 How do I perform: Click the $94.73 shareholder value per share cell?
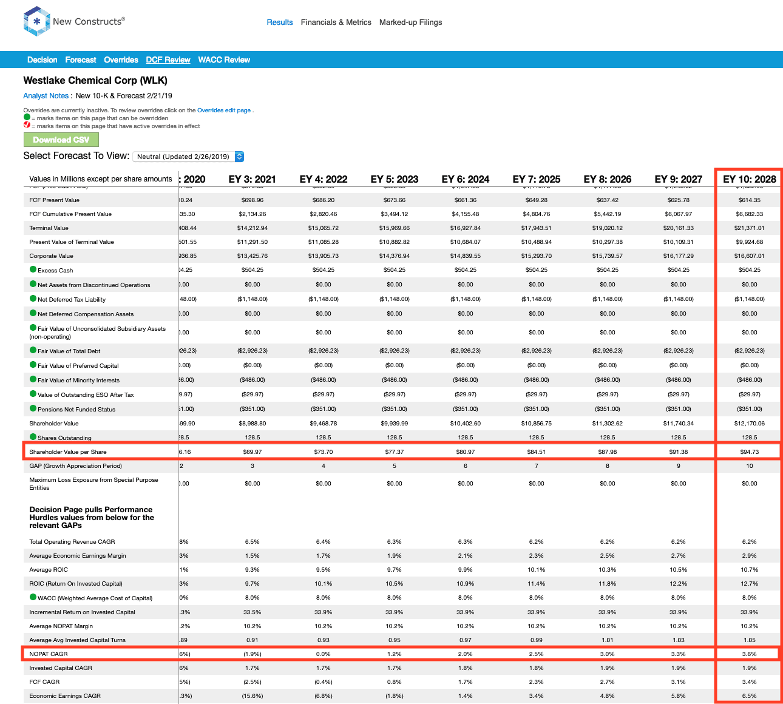[x=750, y=452]
